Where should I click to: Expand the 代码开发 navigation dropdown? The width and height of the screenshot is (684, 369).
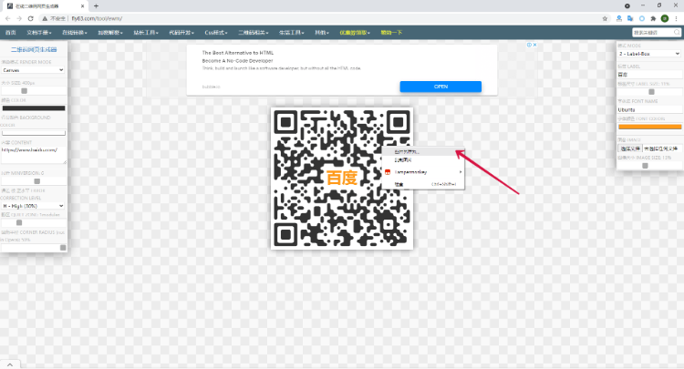(181, 33)
